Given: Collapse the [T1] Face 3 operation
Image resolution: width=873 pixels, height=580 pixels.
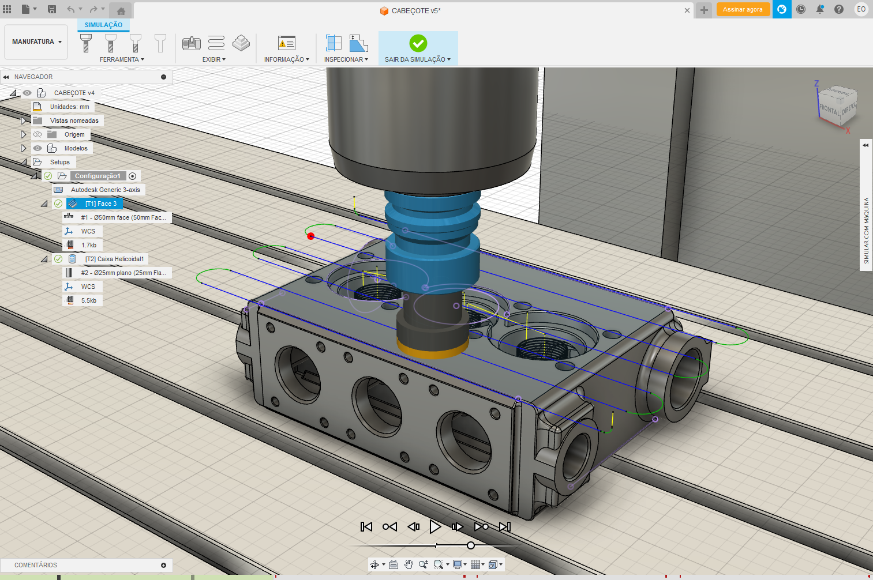Looking at the screenshot, I should [44, 204].
